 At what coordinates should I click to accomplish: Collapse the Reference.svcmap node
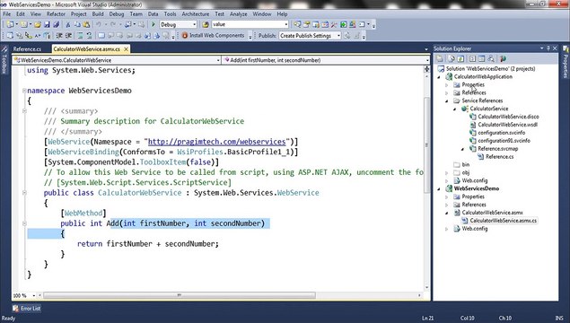pyautogui.click(x=463, y=149)
